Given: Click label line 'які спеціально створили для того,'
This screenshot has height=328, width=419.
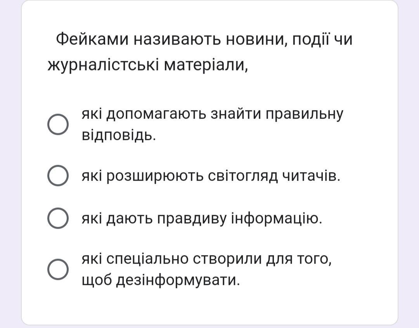Looking at the screenshot, I should pyautogui.click(x=206, y=259).
